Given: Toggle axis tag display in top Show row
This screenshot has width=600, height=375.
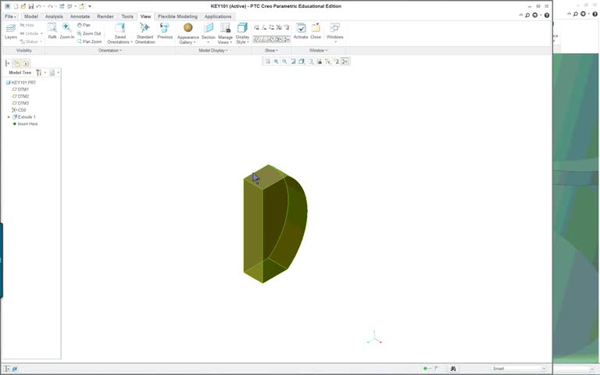Looking at the screenshot, I should [264, 27].
